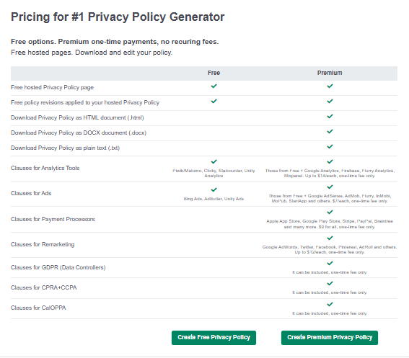
Task: Click Free checkmark for Analytics Tools clauses
Action: [x=214, y=161]
